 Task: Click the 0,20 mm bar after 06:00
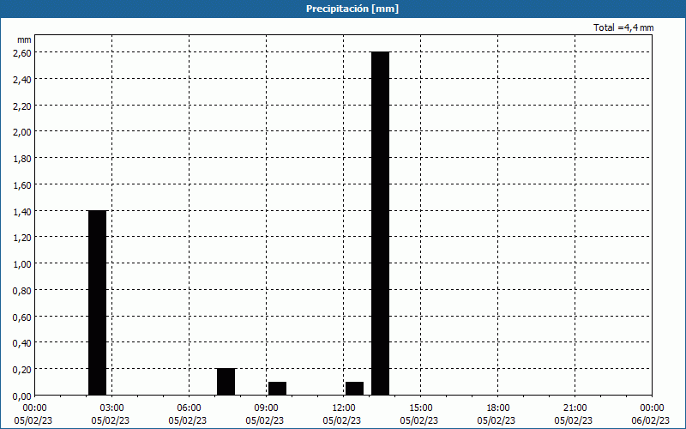coord(226,382)
